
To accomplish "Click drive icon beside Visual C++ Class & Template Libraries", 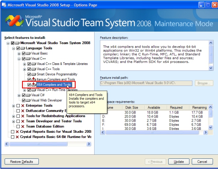I will point(34,64).
